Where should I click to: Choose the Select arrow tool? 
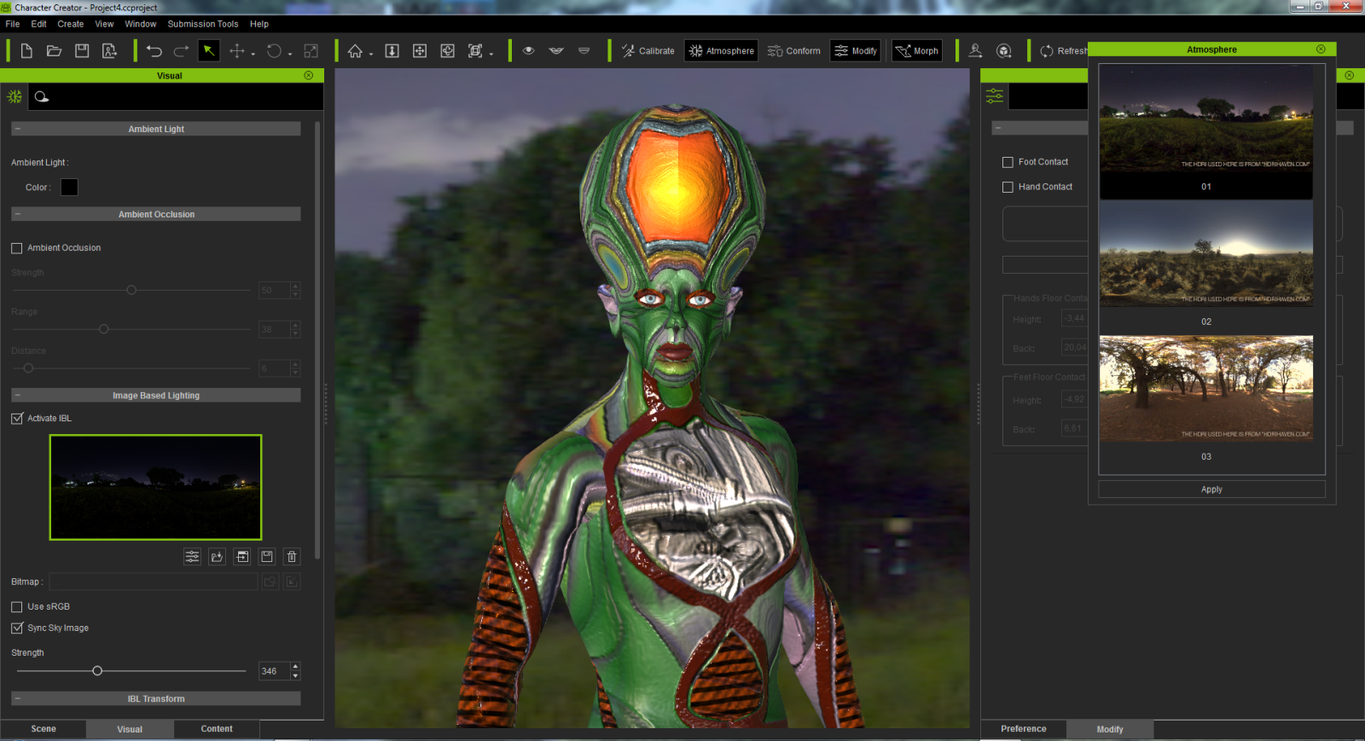click(x=208, y=51)
